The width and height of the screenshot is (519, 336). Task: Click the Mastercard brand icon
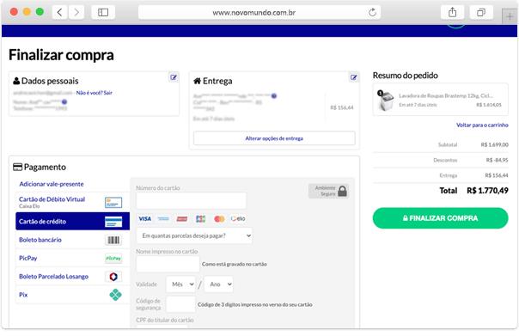click(x=219, y=219)
